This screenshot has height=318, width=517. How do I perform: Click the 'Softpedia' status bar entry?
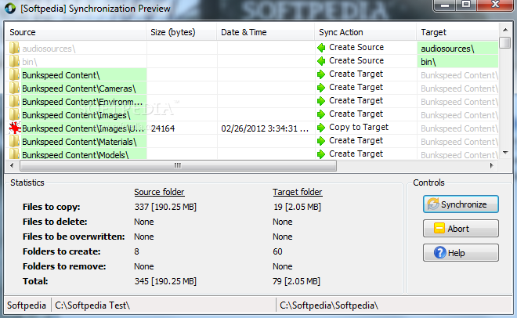coord(27,305)
